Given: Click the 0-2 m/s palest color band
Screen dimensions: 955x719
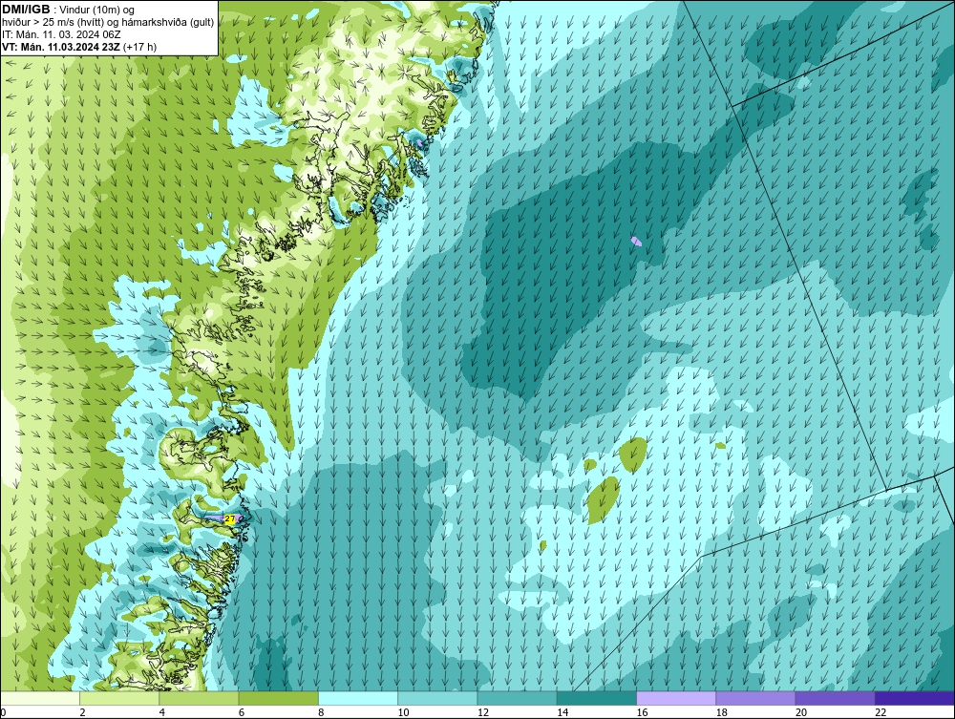Looking at the screenshot, I should (x=39, y=698).
